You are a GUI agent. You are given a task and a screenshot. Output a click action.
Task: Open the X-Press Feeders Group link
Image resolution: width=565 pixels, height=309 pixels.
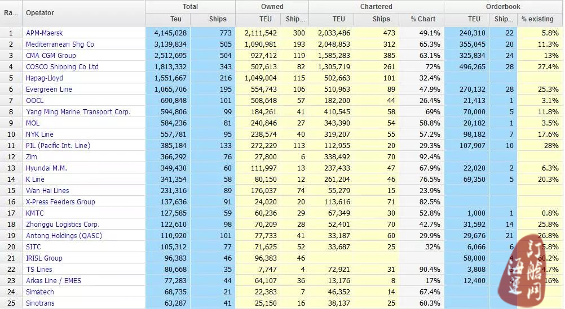(60, 202)
